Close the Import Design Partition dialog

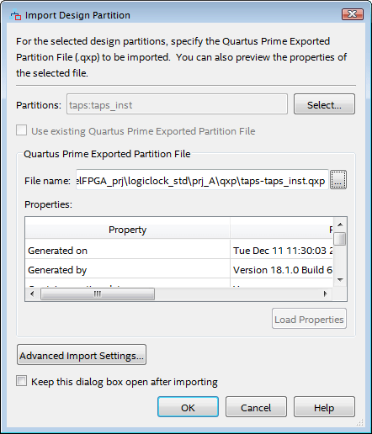[x=353, y=14]
